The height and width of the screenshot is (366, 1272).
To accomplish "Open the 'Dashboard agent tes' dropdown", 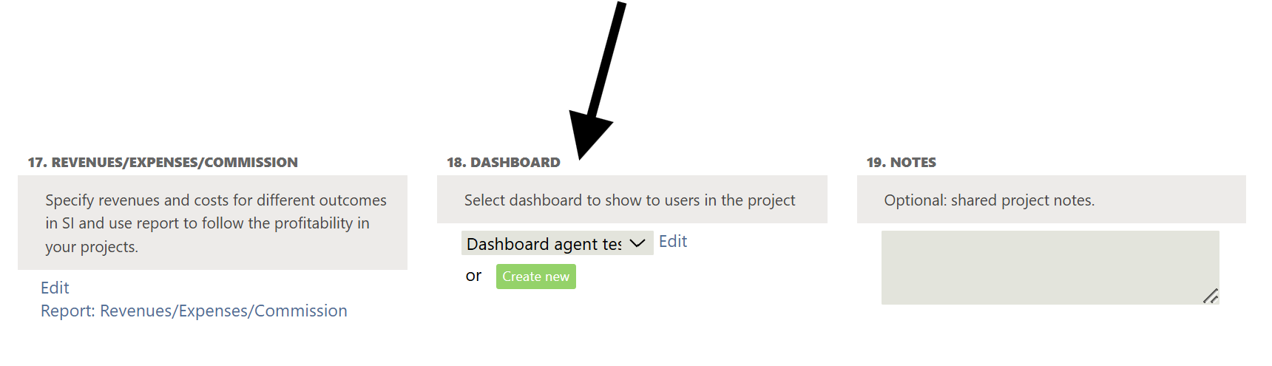I will tap(546, 243).
